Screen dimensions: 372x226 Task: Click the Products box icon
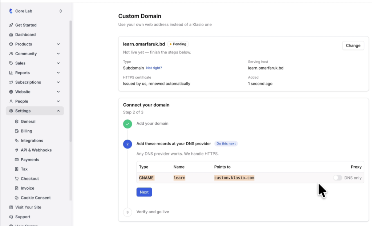click(11, 44)
